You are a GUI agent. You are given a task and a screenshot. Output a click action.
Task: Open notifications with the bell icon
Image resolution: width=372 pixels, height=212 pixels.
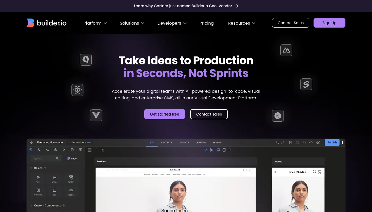tap(304, 142)
